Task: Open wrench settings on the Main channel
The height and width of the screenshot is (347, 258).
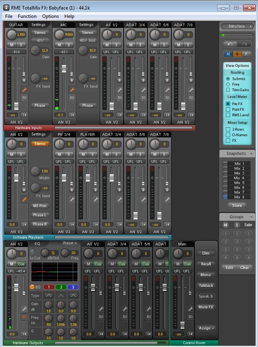Action: pos(190,309)
